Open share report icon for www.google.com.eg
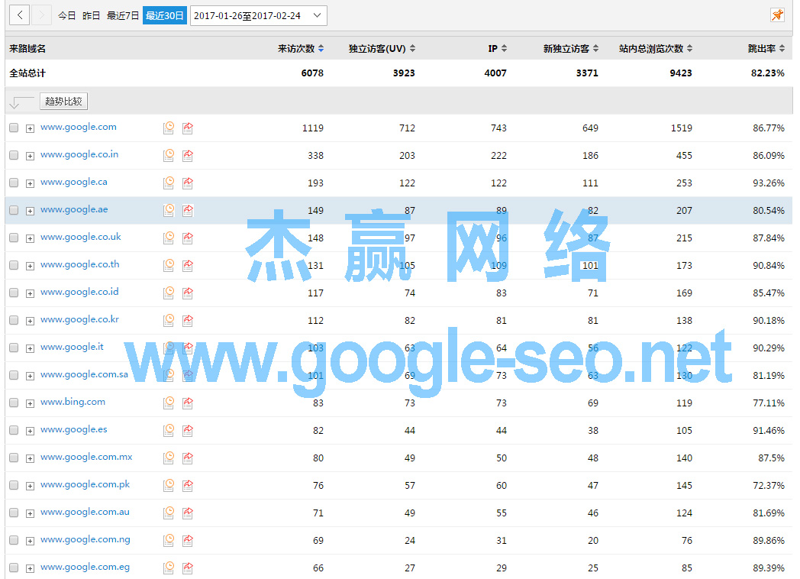The height and width of the screenshot is (579, 800). [x=188, y=568]
